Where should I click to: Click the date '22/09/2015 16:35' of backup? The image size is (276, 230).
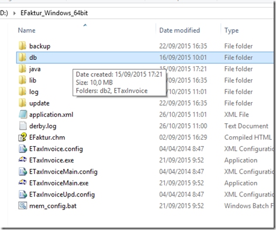183,46
